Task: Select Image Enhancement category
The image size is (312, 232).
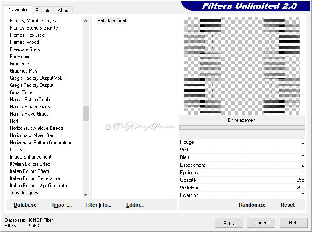Action: tap(30, 157)
